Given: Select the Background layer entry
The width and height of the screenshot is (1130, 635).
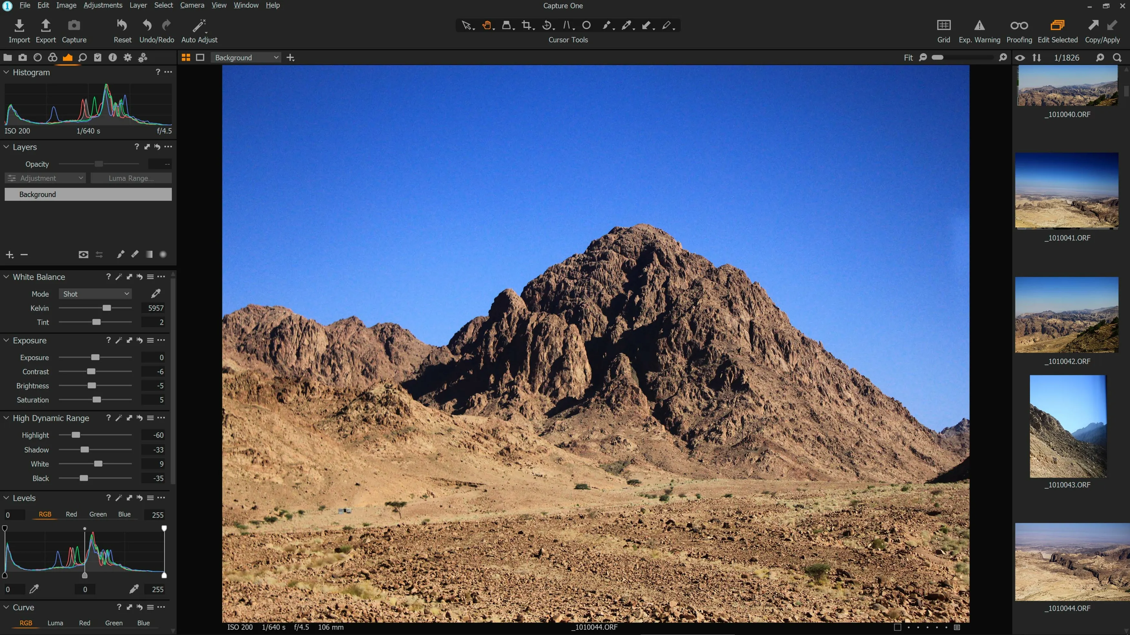Looking at the screenshot, I should (x=88, y=194).
